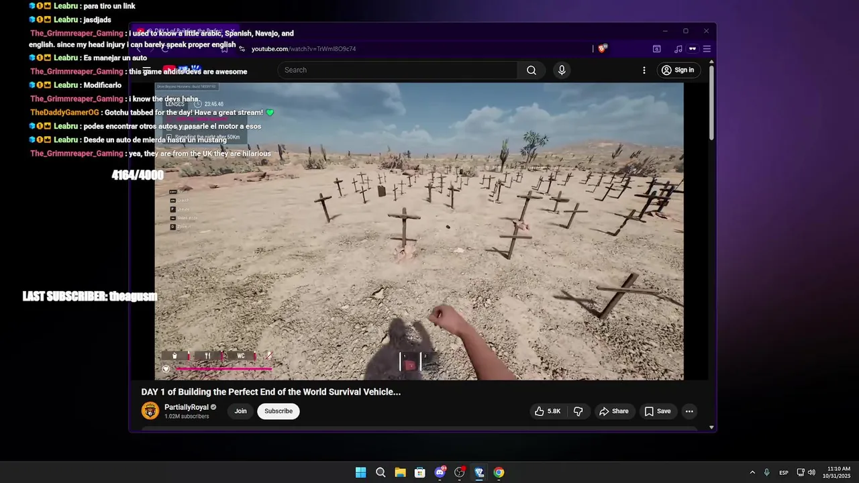
Task: Like the video with thumbs-up 5.8K
Action: tap(547, 411)
